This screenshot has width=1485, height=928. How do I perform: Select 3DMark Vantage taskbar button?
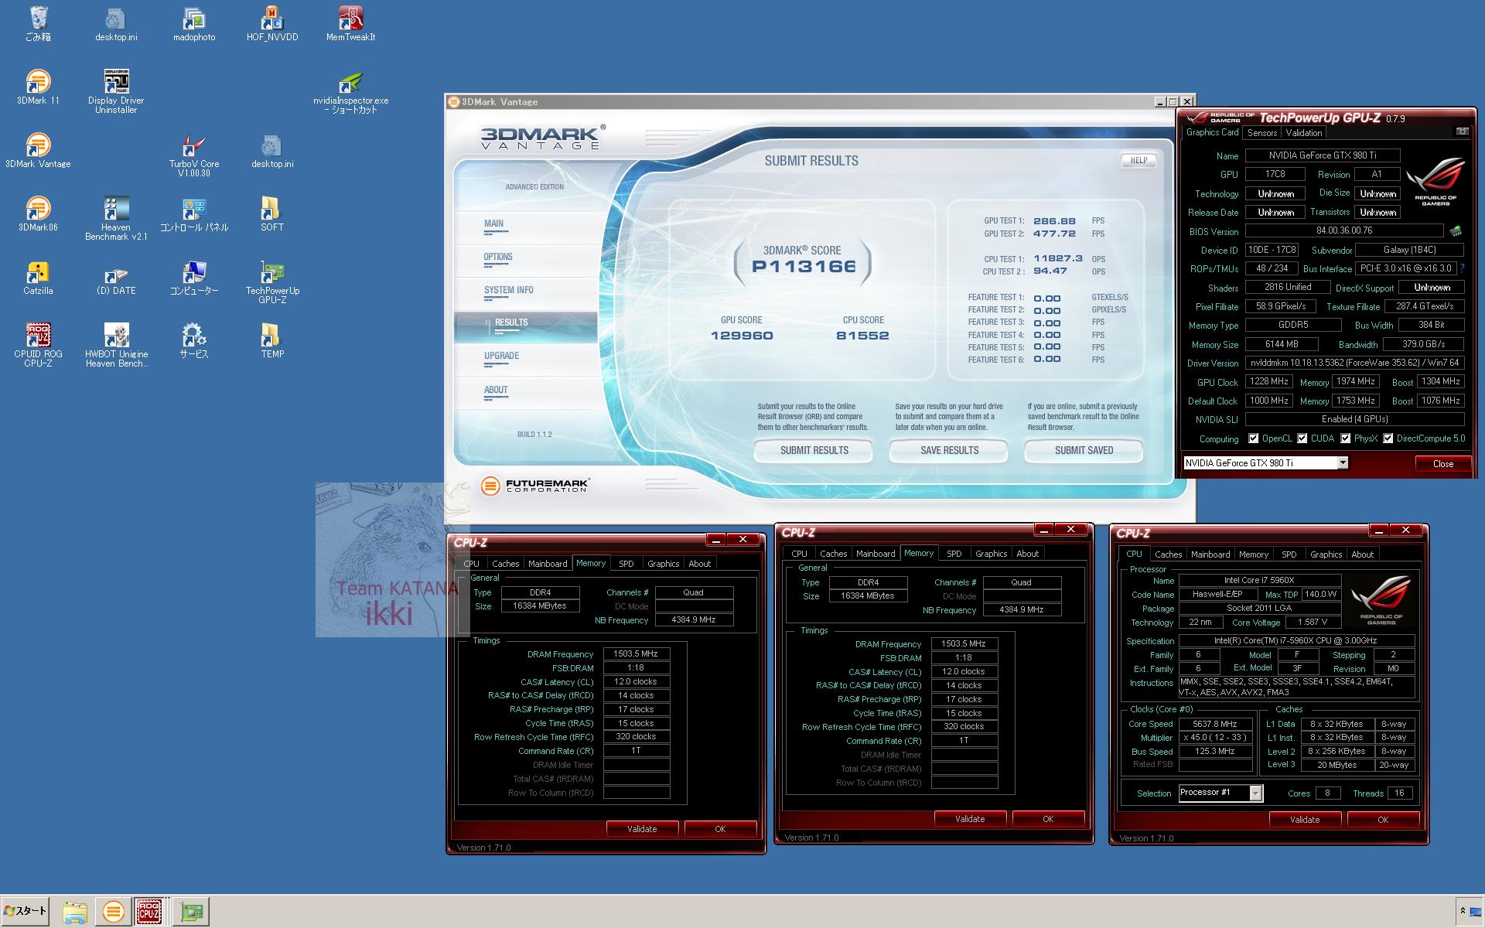(113, 912)
